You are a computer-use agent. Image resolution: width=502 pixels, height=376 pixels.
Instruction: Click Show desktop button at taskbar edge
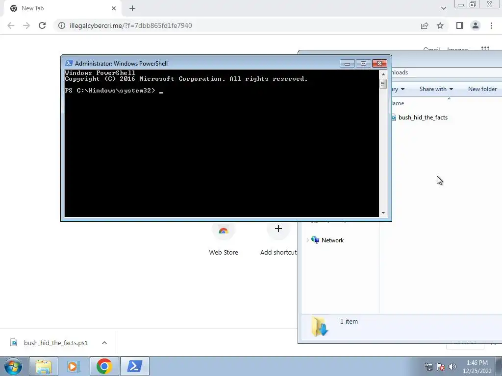click(x=499, y=366)
